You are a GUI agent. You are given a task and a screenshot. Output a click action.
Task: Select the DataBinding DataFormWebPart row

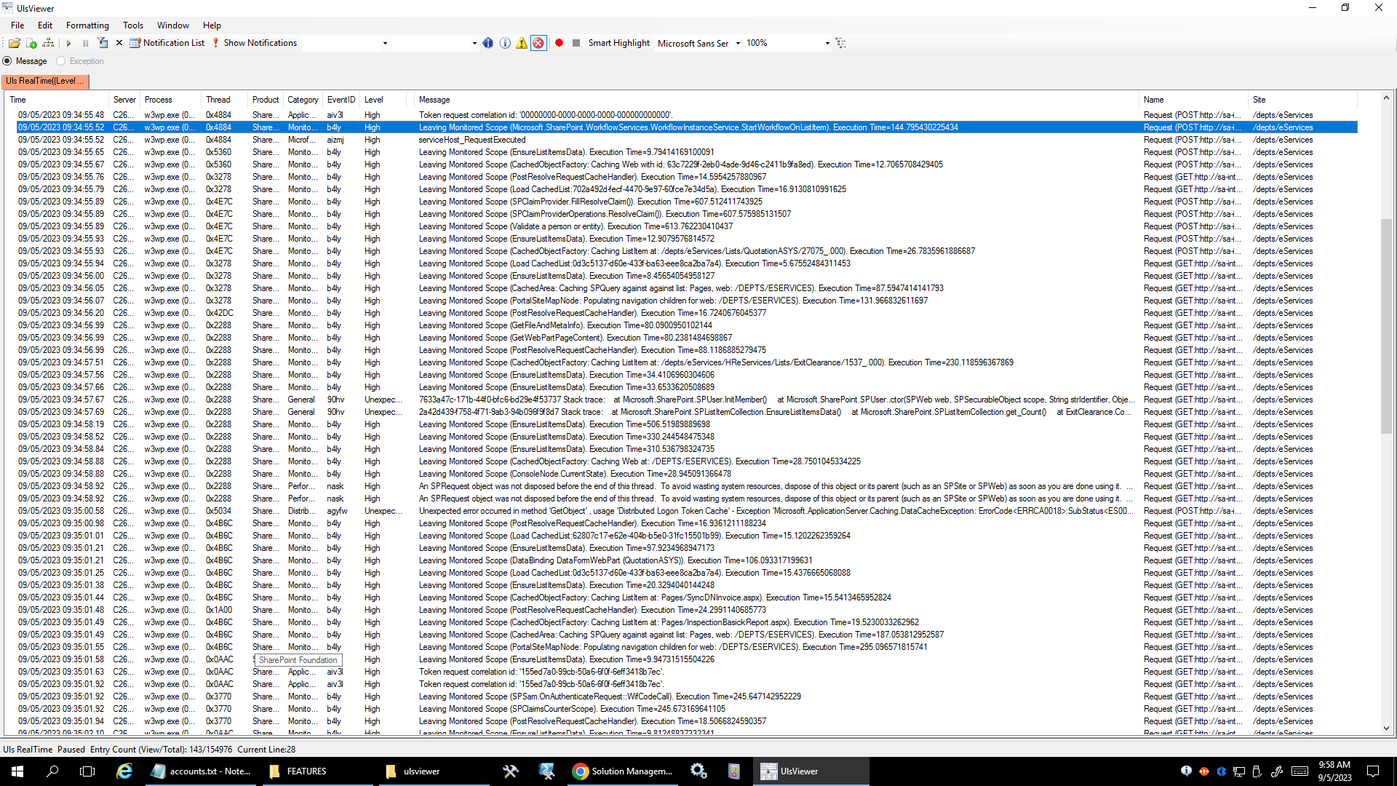(x=687, y=560)
